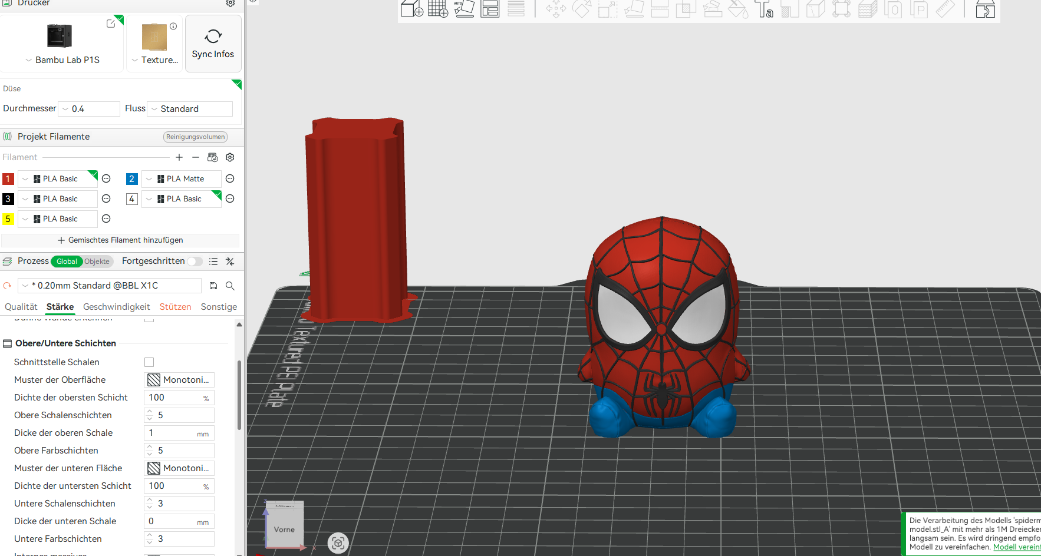This screenshot has width=1041, height=556.
Task: Click the 3D view reset camera icon
Action: click(x=338, y=543)
